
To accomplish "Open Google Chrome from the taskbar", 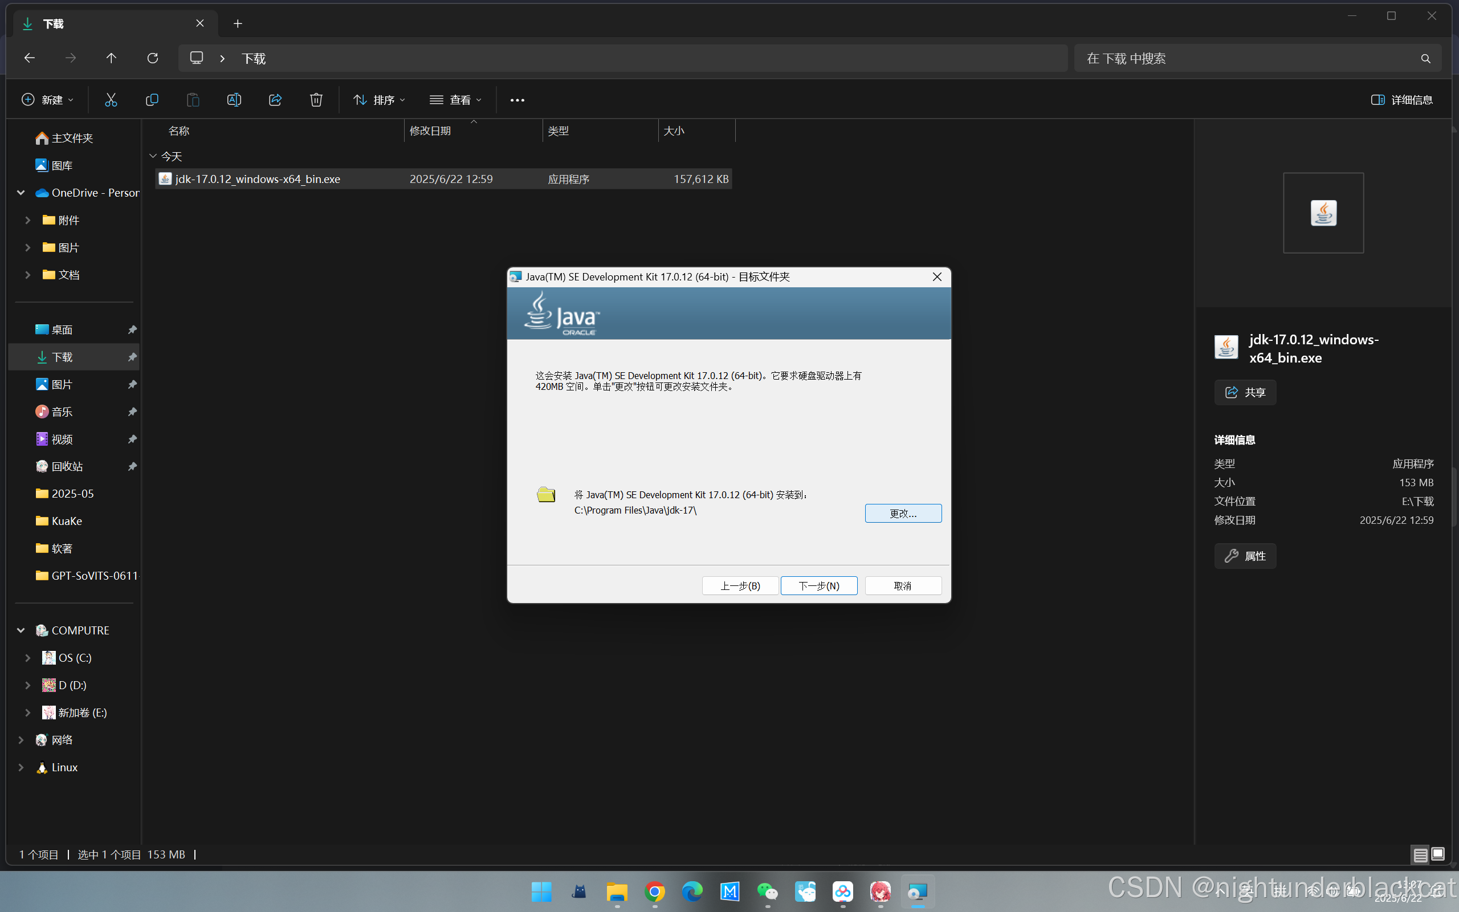I will click(655, 891).
